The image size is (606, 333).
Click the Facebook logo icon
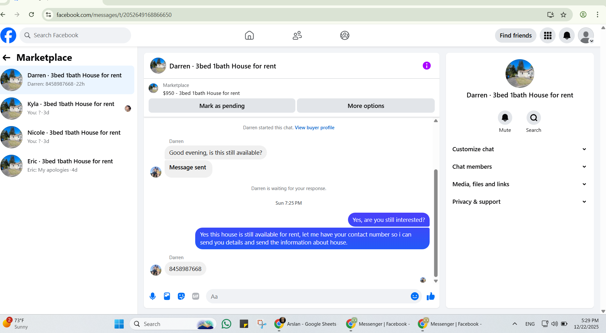tap(8, 35)
